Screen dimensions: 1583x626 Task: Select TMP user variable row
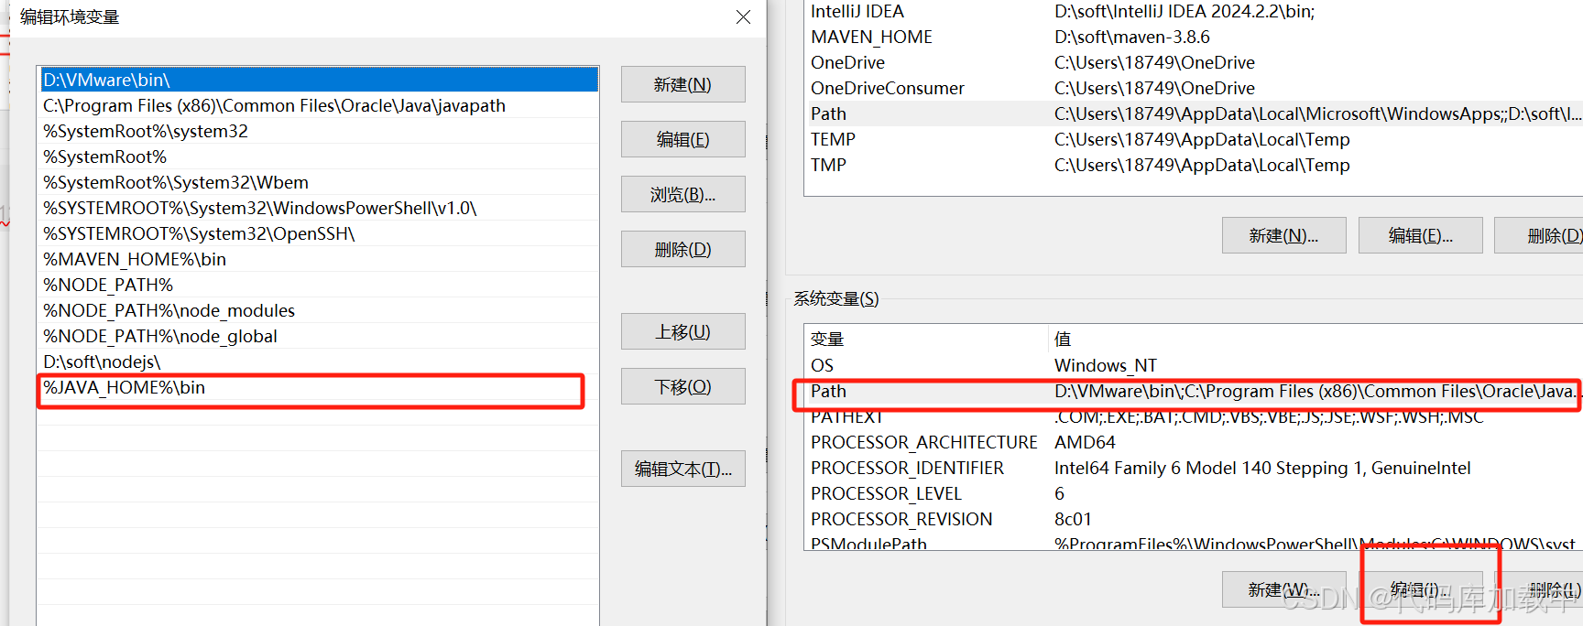1194,165
